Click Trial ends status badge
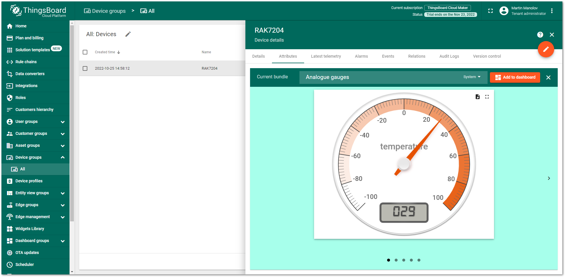The image size is (565, 277). tap(450, 15)
